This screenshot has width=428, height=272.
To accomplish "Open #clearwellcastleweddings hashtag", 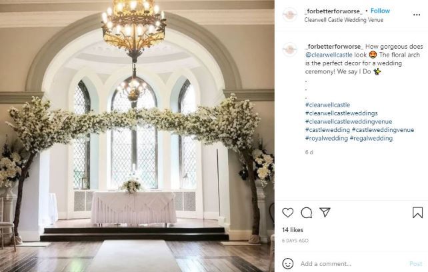I will point(341,113).
